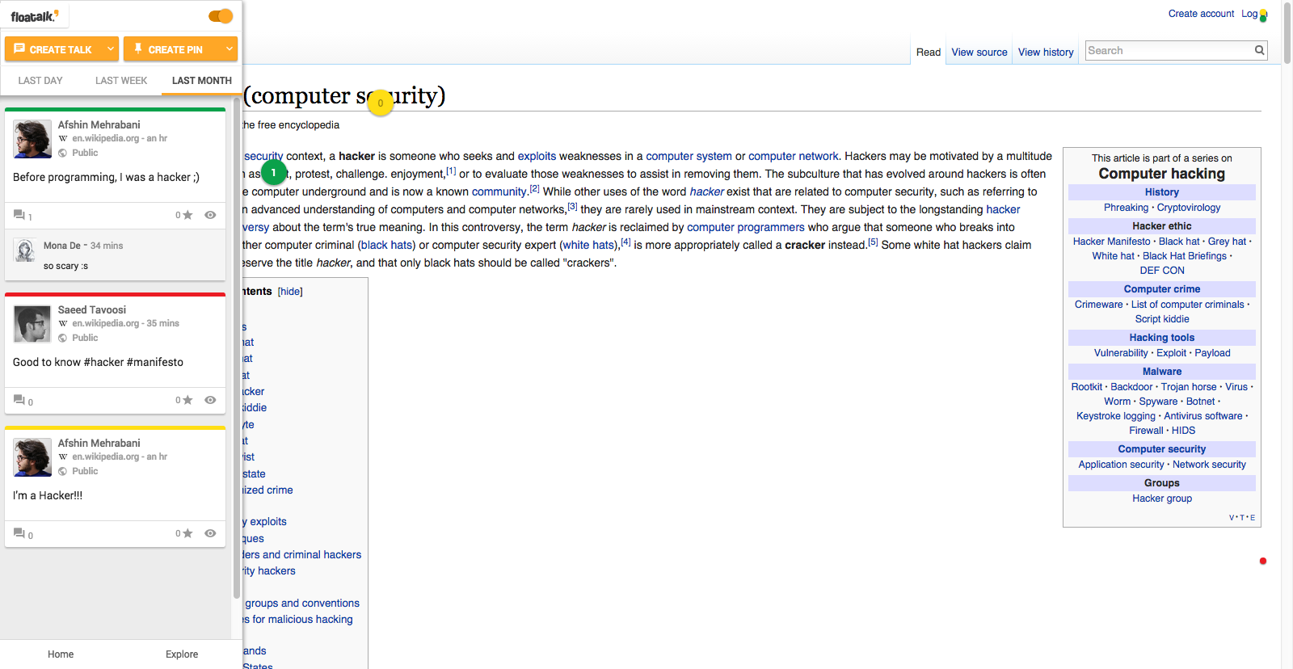The width and height of the screenshot is (1293, 669).
Task: Toggle the floatalk orange on/off switch
Action: (x=220, y=16)
